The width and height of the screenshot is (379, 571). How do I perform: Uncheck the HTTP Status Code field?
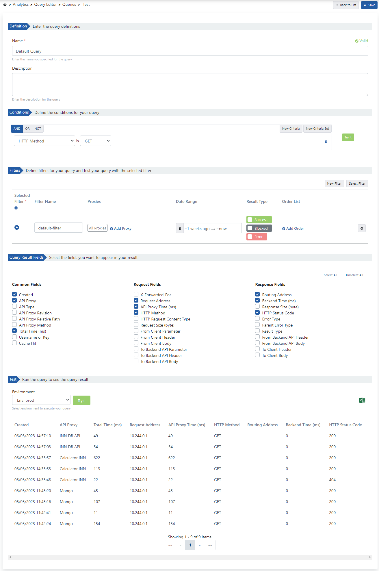pyautogui.click(x=257, y=313)
